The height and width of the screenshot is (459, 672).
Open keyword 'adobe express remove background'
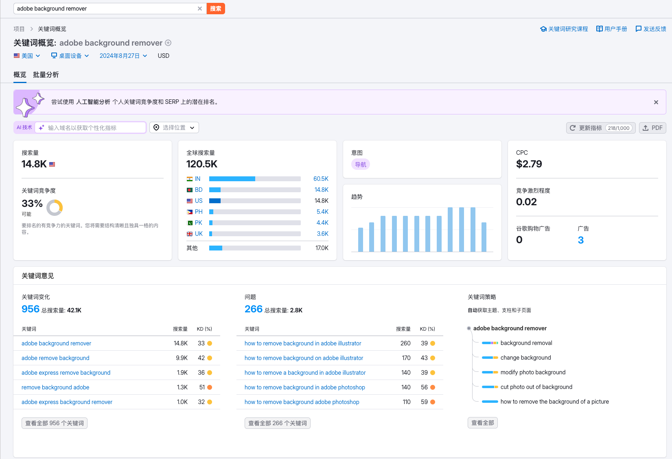point(66,373)
